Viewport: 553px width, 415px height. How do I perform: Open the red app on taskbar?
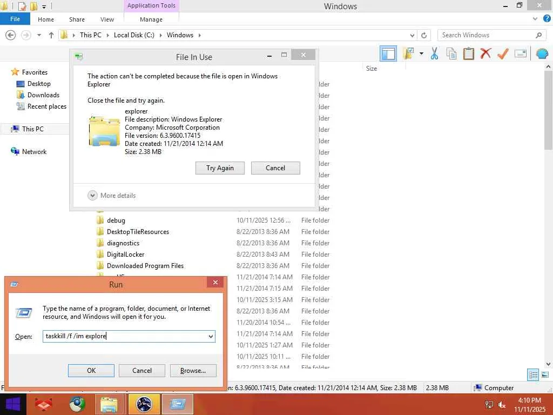point(43,404)
